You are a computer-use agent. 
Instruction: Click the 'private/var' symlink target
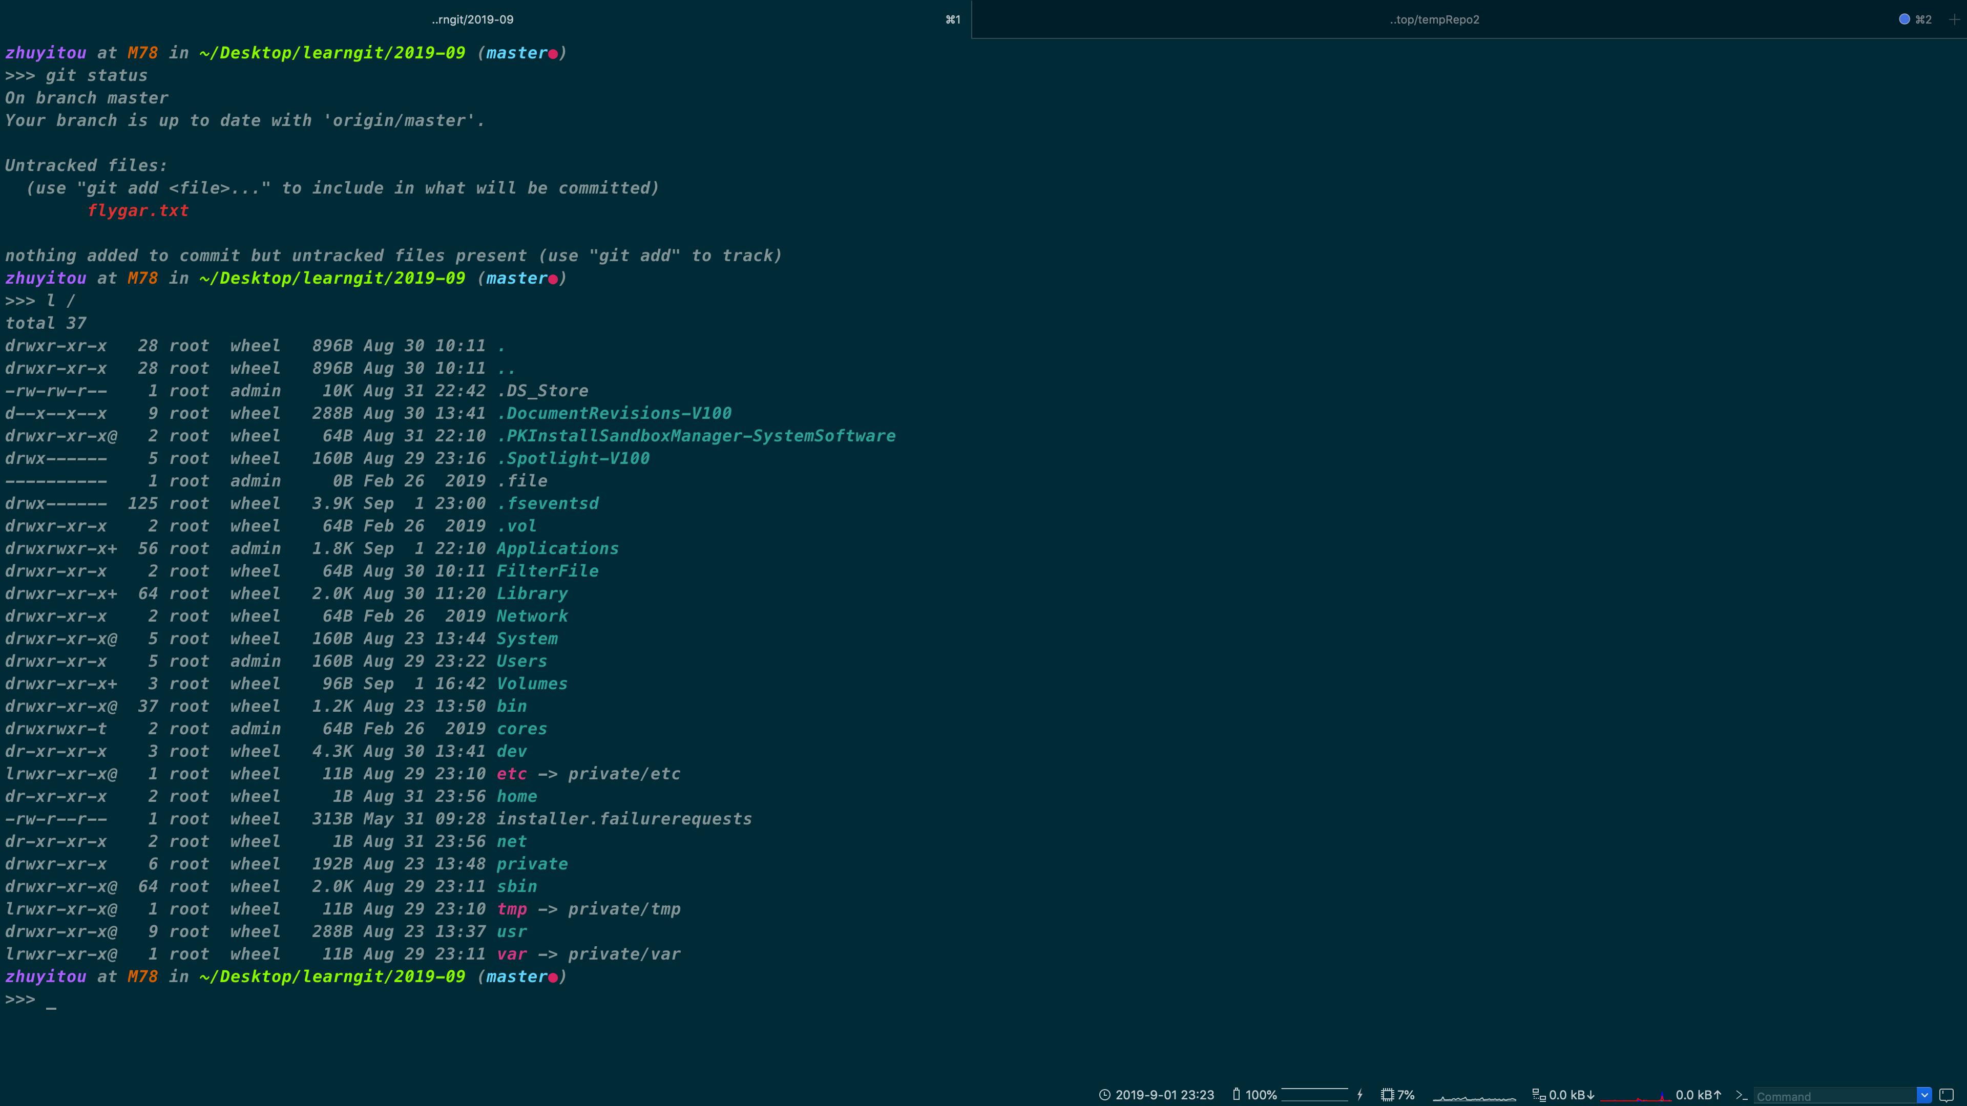pos(624,954)
